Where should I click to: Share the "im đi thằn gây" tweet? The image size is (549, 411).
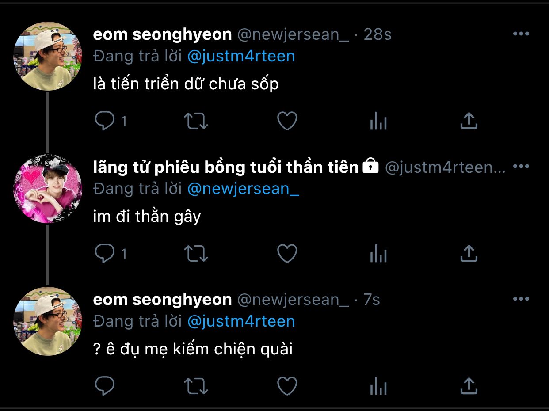point(469,254)
